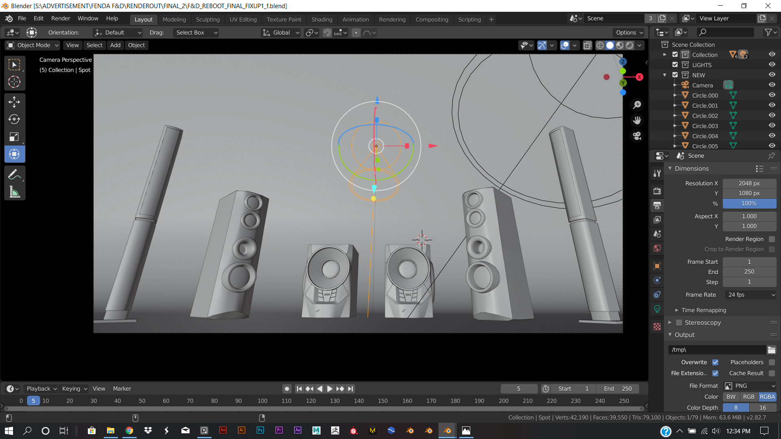Screen dimensions: 781x439
Task: Open the Render menu
Action: tap(61, 18)
